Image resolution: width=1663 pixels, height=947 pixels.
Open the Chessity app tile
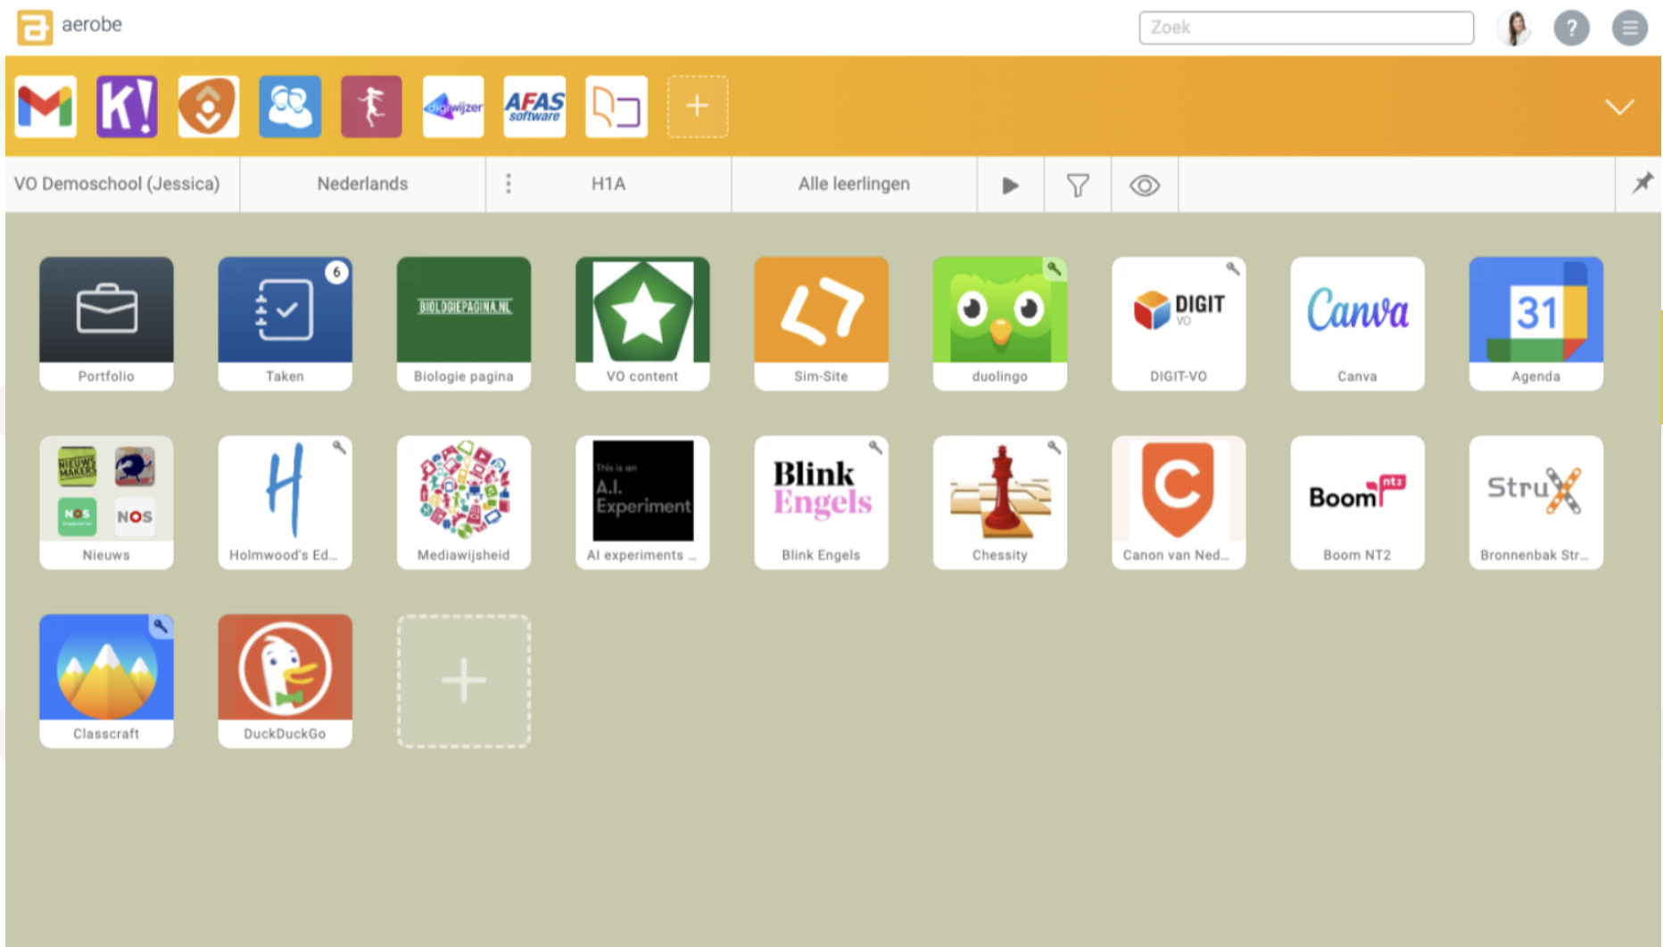point(999,501)
